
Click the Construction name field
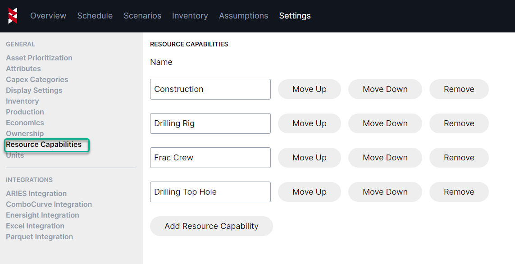tap(210, 89)
